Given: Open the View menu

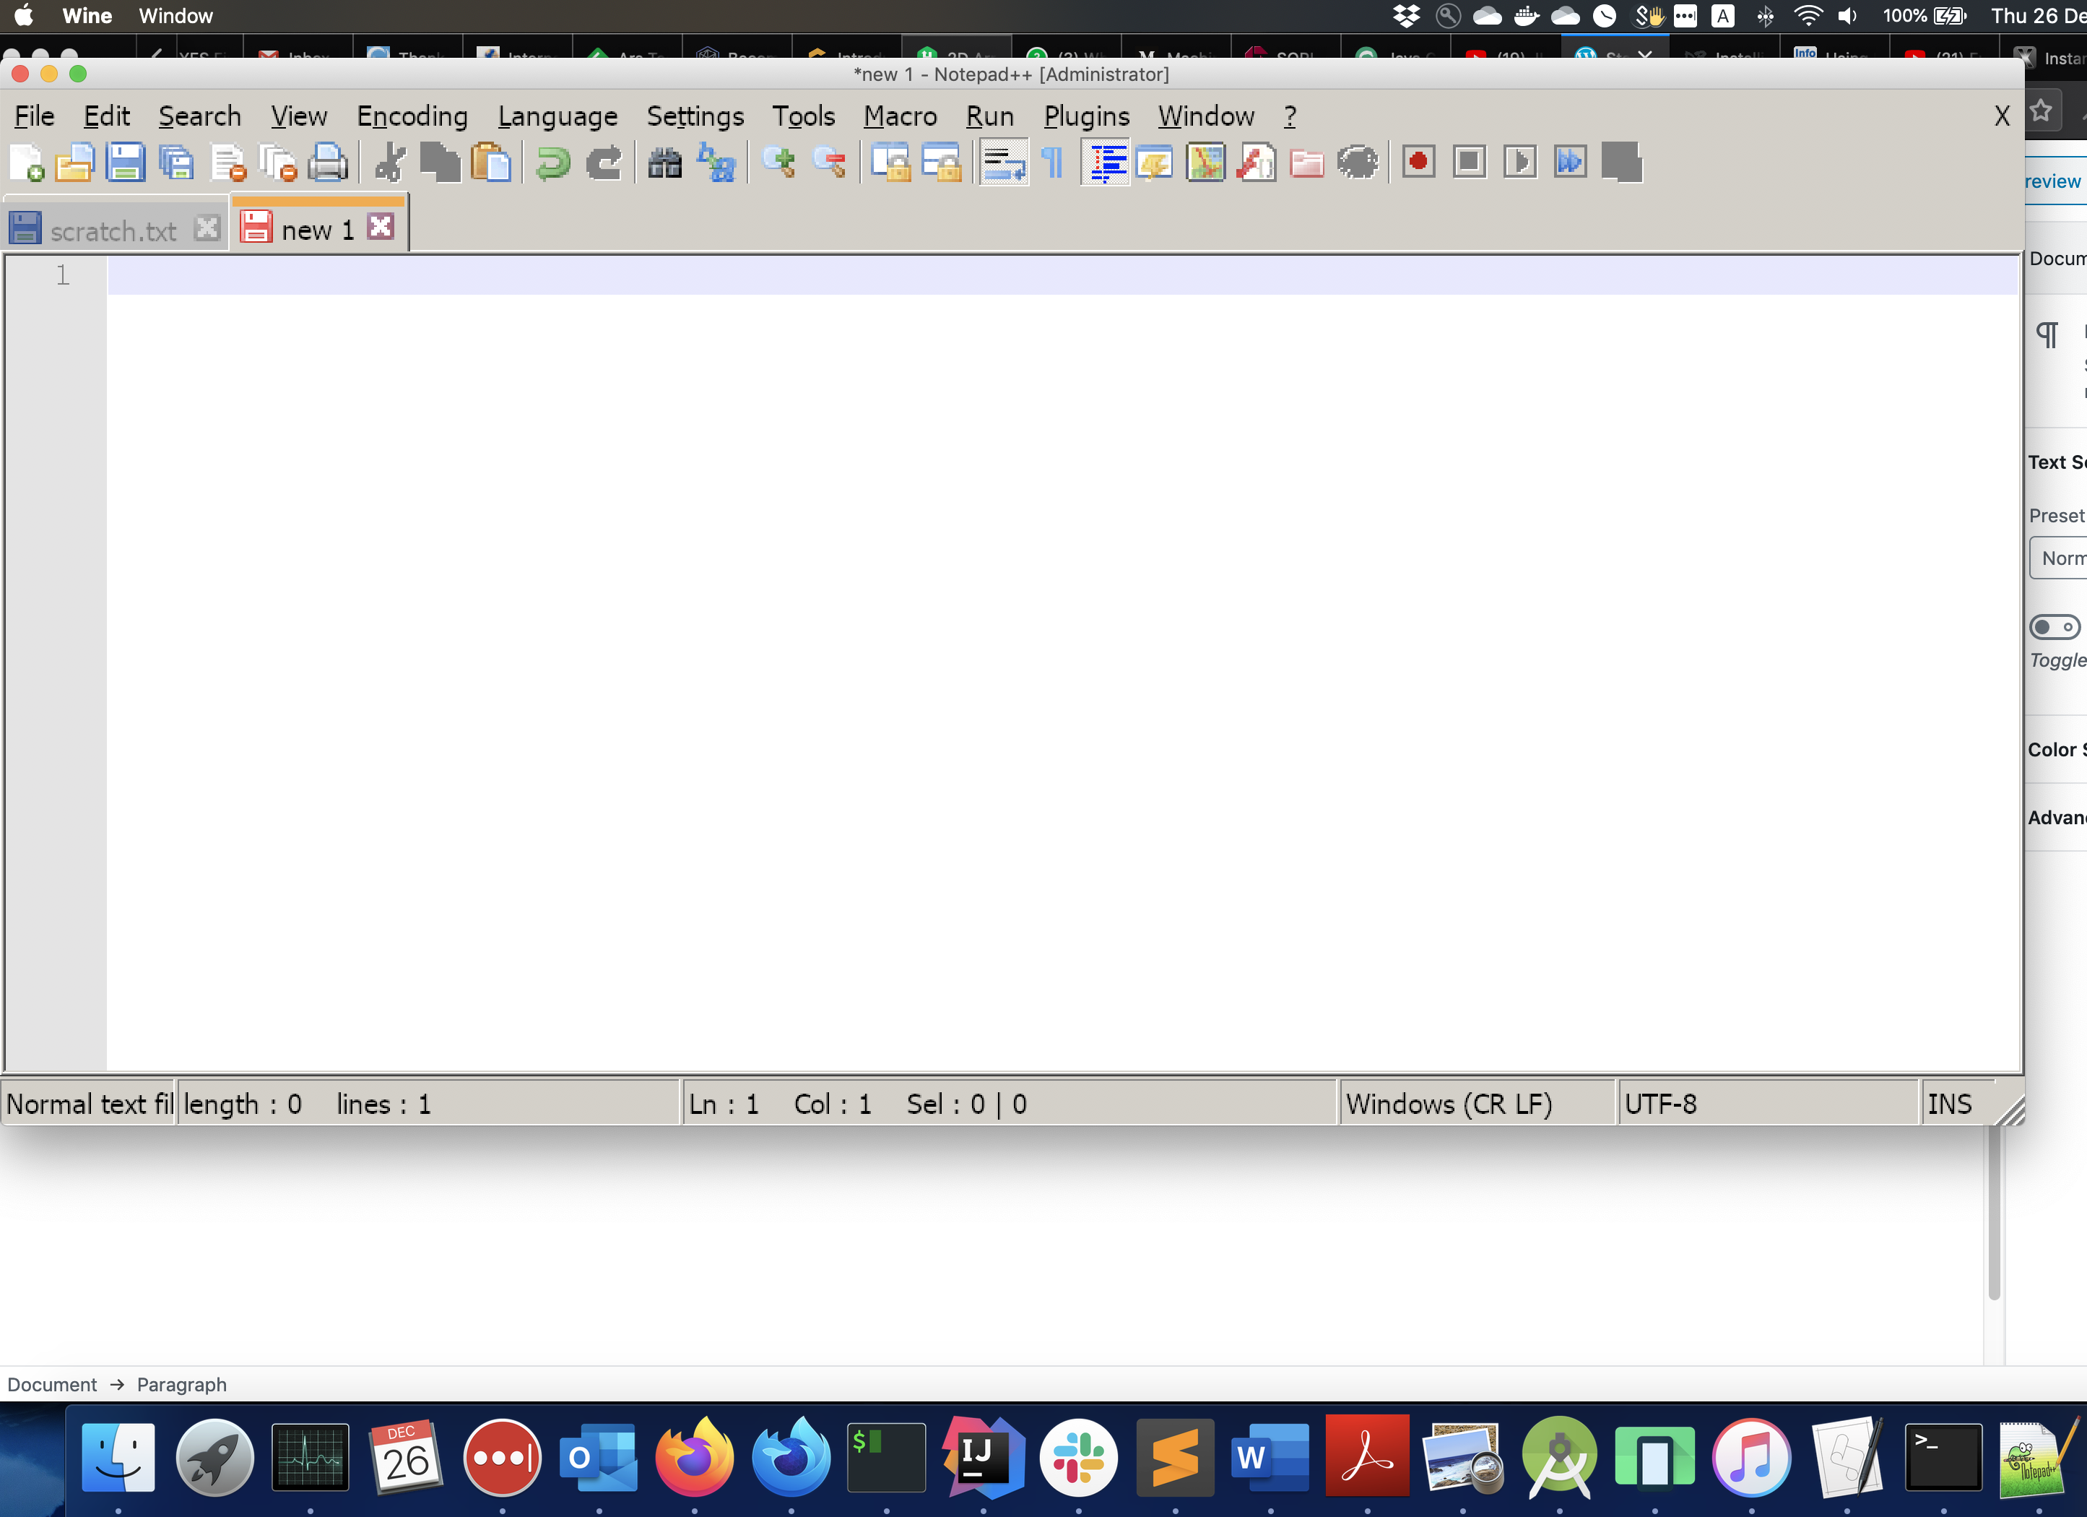Looking at the screenshot, I should 299,116.
